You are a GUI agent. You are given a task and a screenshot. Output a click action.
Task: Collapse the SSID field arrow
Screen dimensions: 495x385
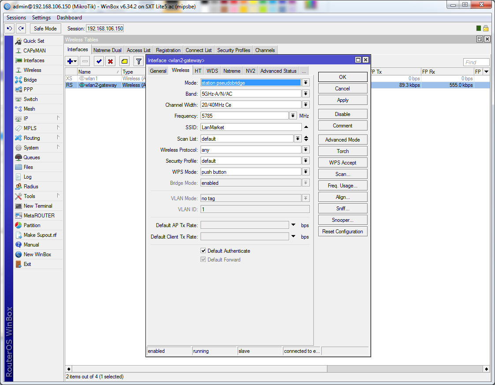[306, 127]
